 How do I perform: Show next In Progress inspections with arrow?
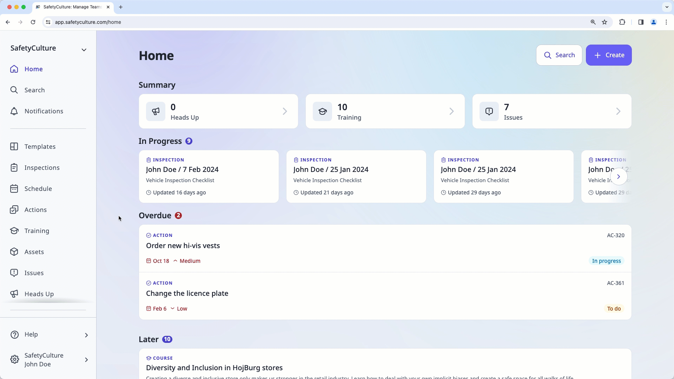pyautogui.click(x=619, y=177)
